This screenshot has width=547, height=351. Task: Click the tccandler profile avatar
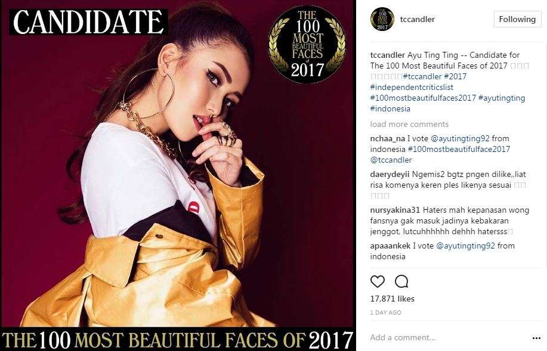(x=382, y=19)
